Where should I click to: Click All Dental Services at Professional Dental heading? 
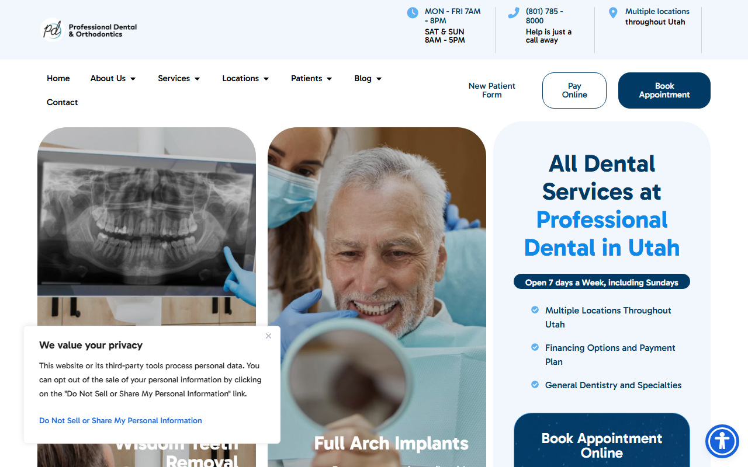(602, 205)
